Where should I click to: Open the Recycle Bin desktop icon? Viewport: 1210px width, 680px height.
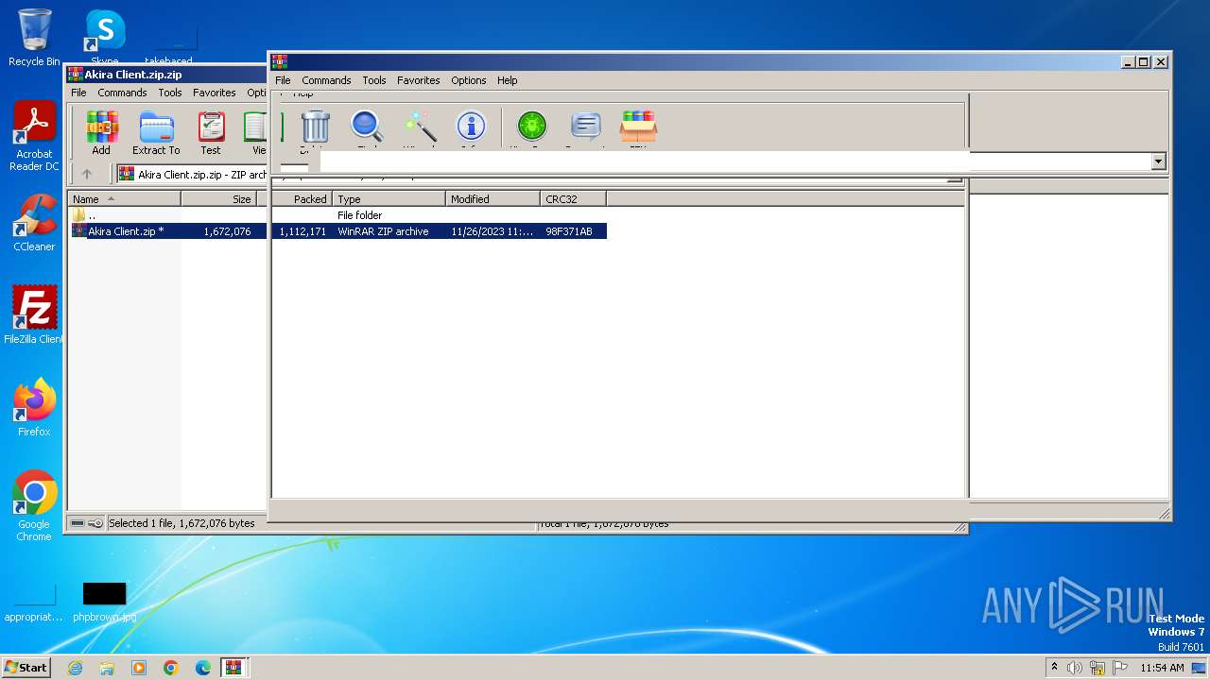(x=34, y=38)
